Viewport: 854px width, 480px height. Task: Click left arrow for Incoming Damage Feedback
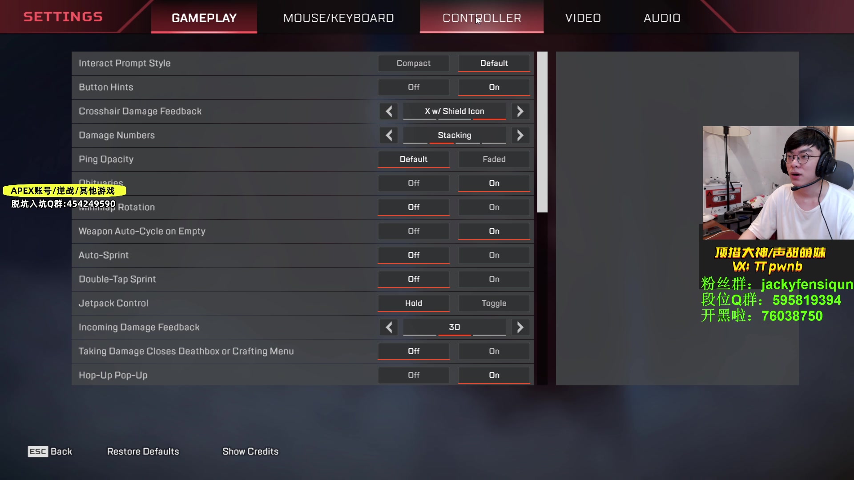point(389,327)
